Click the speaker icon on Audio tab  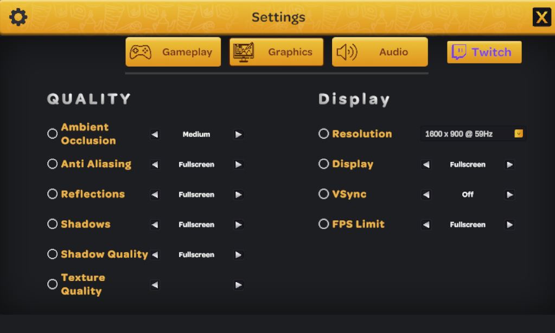click(347, 52)
